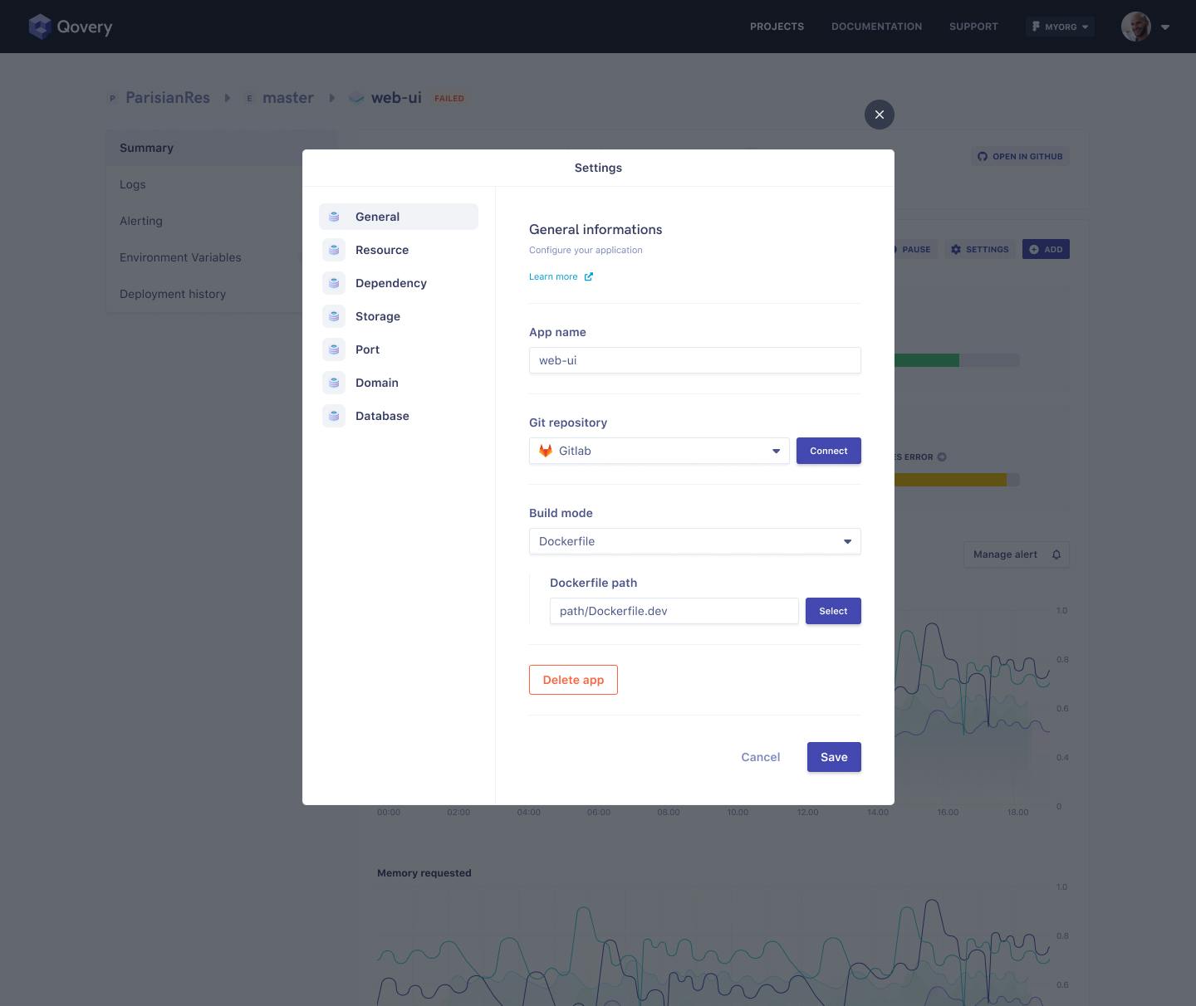This screenshot has height=1006, width=1196.
Task: Select the General settings tab
Action: tap(399, 217)
